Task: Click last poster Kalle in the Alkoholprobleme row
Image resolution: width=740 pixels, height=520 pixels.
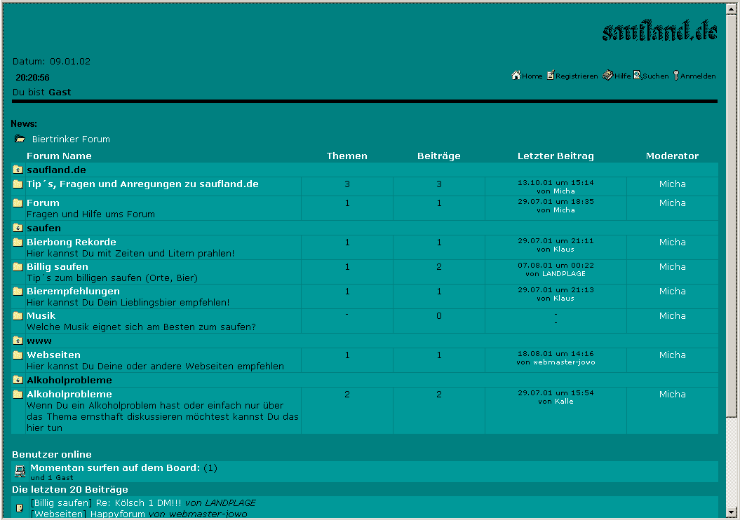Action: [564, 401]
